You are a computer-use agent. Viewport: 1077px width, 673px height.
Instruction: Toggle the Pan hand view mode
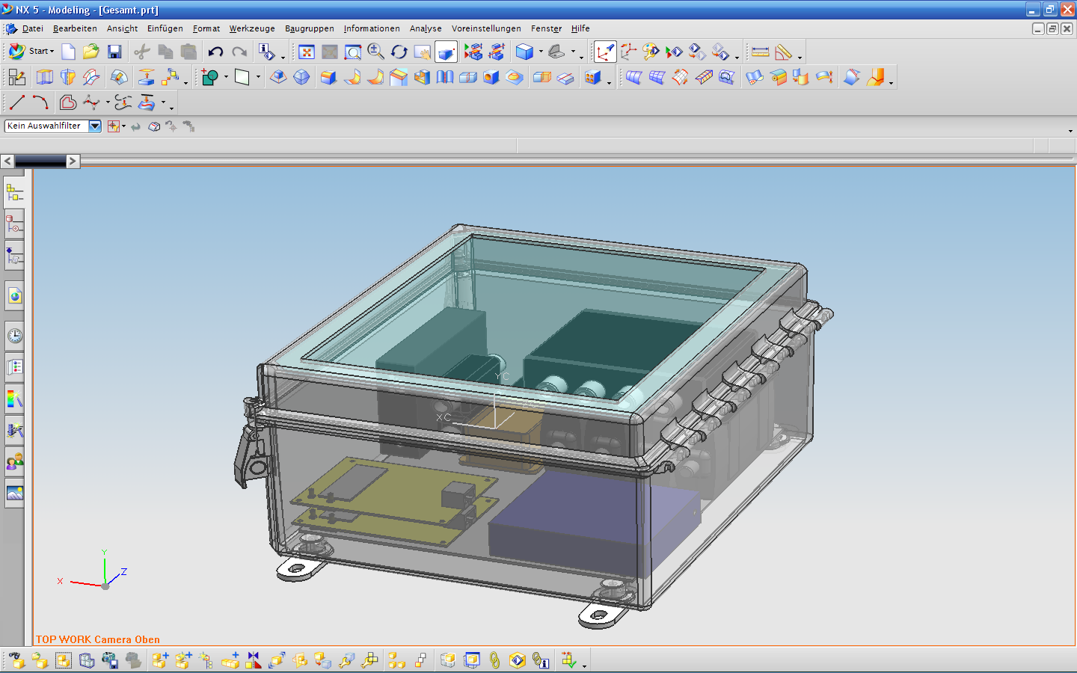pyautogui.click(x=423, y=52)
